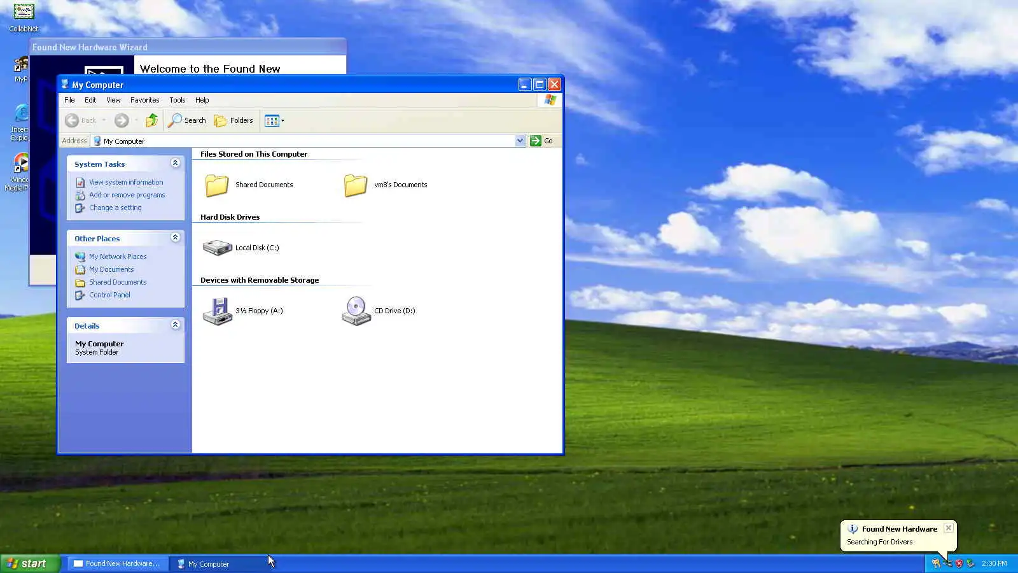Click the Go button beside address bar
1018x573 pixels.
click(542, 141)
